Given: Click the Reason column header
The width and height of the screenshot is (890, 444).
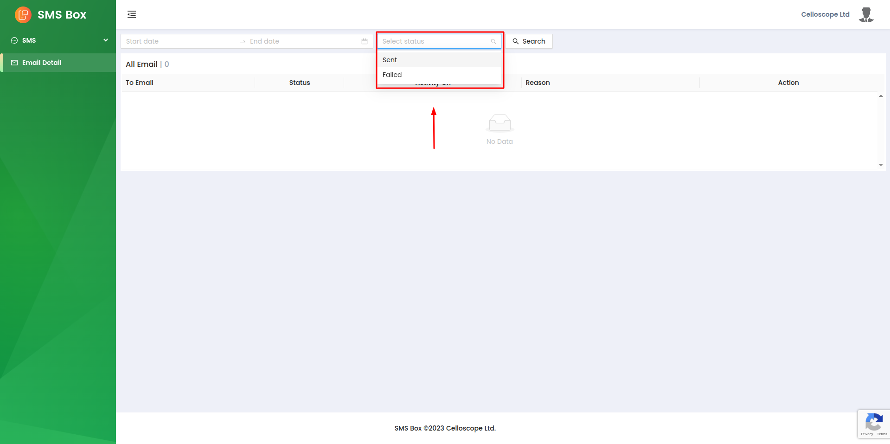Looking at the screenshot, I should 538,83.
